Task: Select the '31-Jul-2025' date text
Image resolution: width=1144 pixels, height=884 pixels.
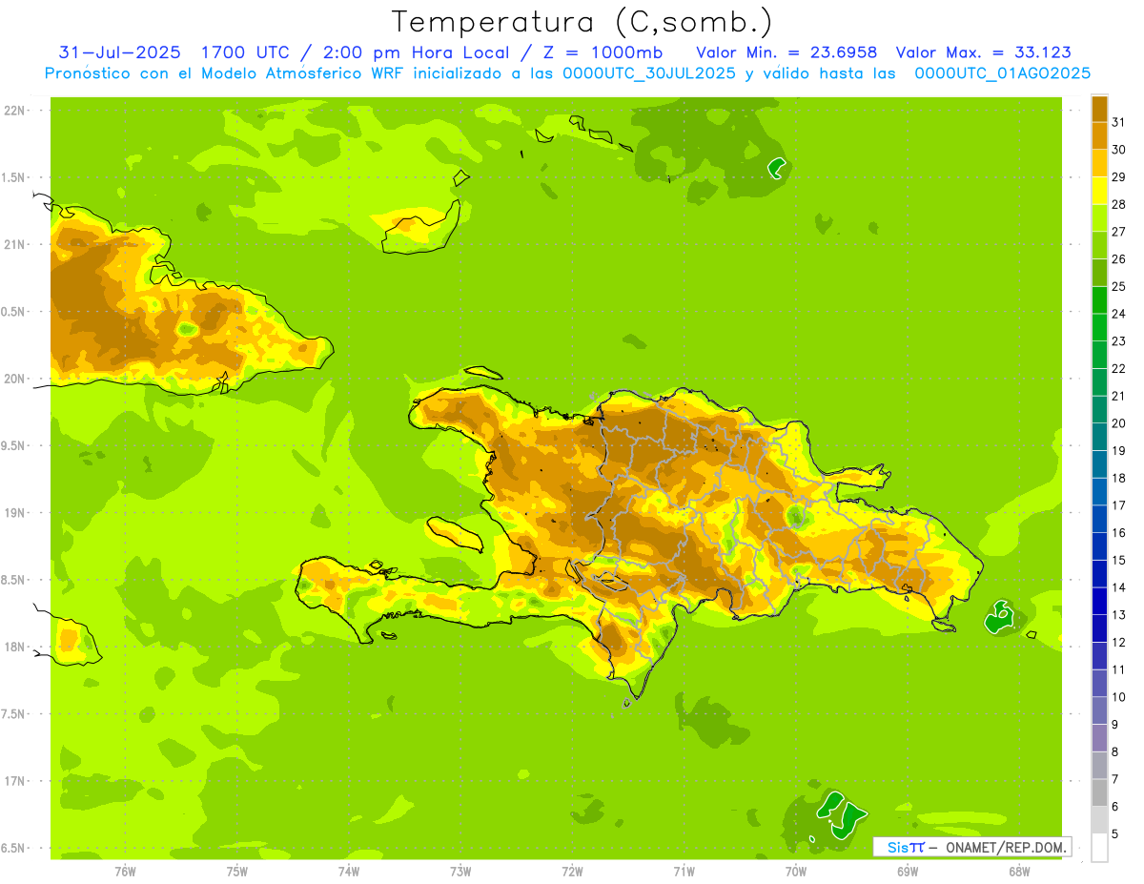Action: (x=120, y=52)
